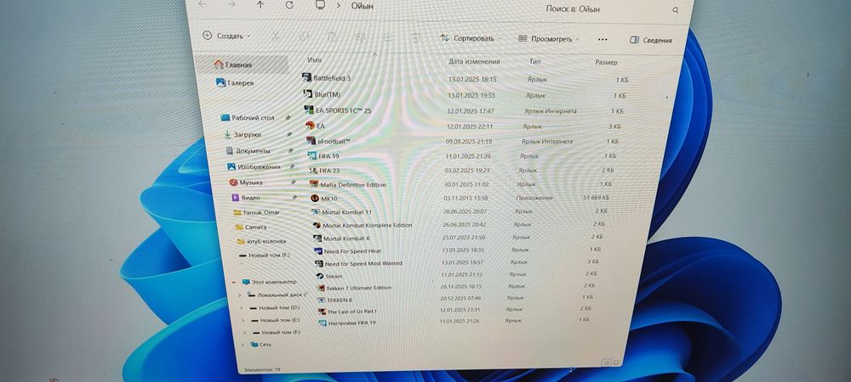Image resolution: width=851 pixels, height=382 pixels.
Task: Select the Need for Speed Most Wanted name
Action: (363, 263)
